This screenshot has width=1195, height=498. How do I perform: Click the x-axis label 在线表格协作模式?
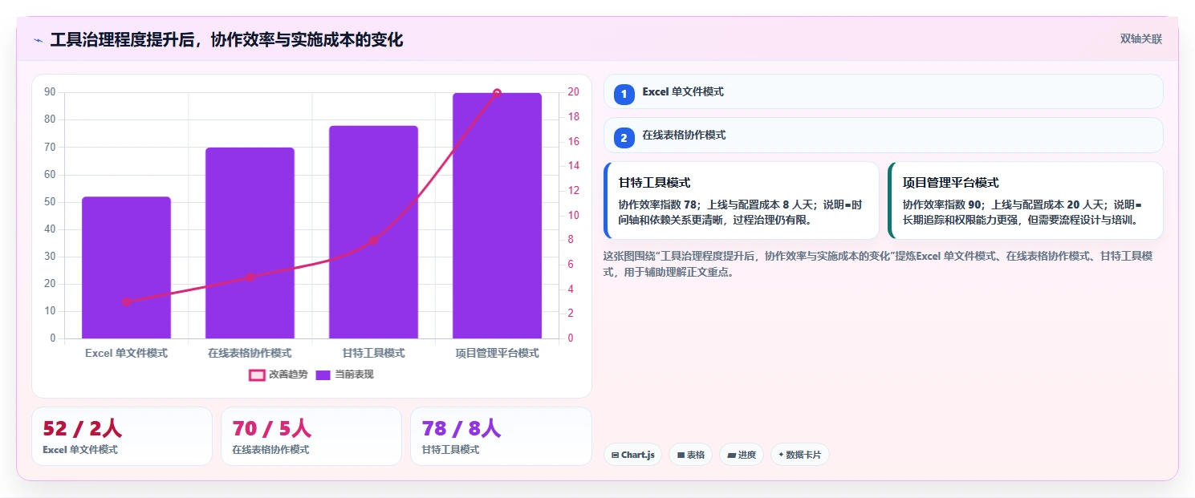pos(250,353)
